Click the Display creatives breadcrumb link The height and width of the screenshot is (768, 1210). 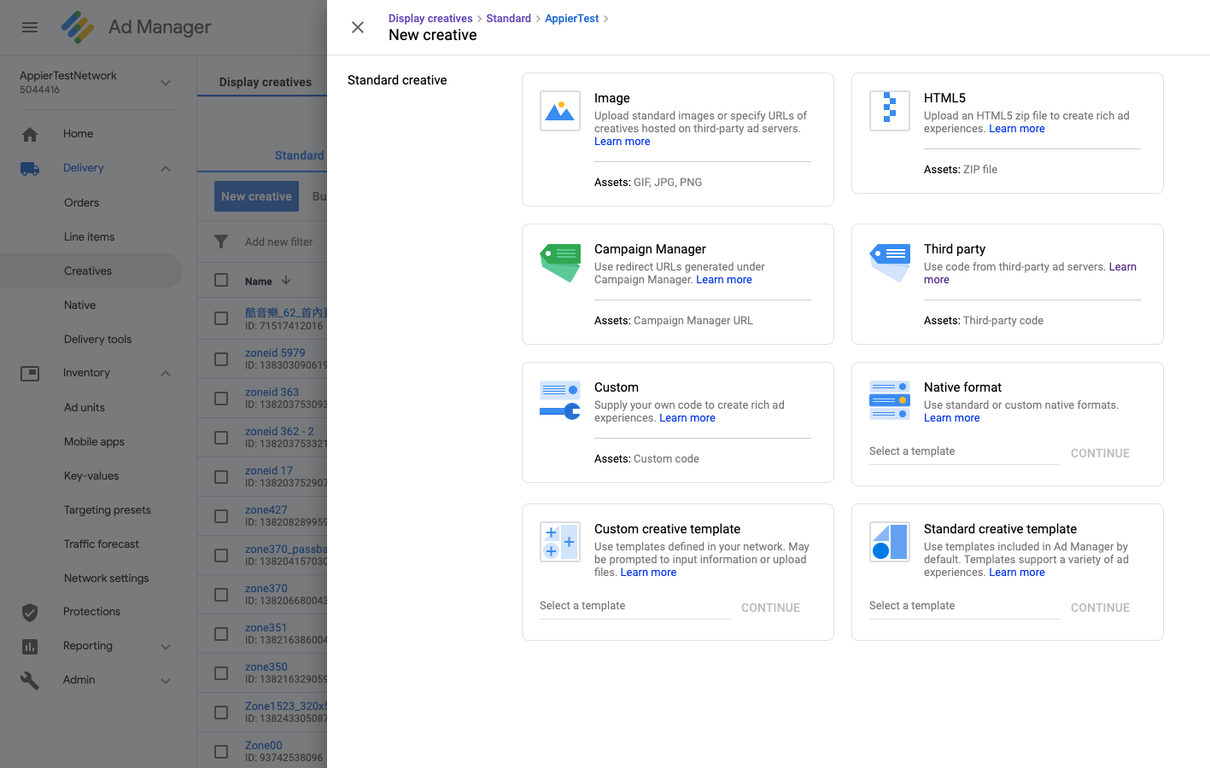(430, 18)
